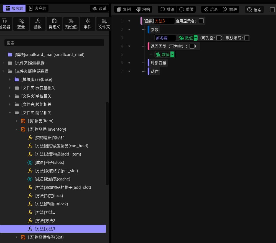Click the tree 搜索 input field
The image size is (276, 243).
pyautogui.click(x=54, y=43)
